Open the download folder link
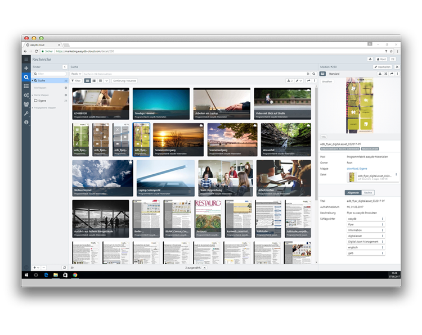 pyautogui.click(x=352, y=169)
